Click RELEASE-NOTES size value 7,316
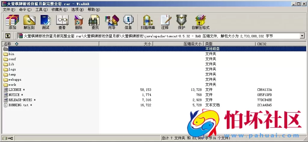This screenshot has height=142, width=308. point(146,100)
